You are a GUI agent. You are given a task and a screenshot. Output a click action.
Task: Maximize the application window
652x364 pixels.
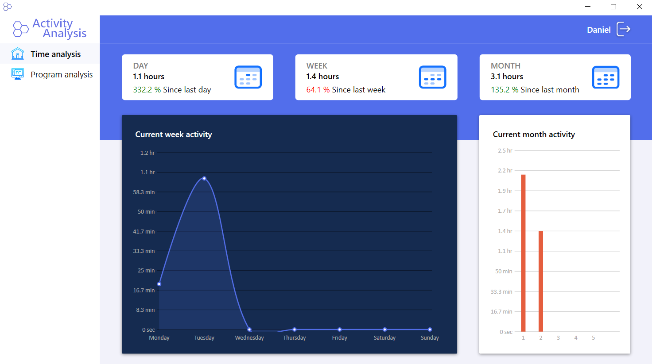point(613,7)
